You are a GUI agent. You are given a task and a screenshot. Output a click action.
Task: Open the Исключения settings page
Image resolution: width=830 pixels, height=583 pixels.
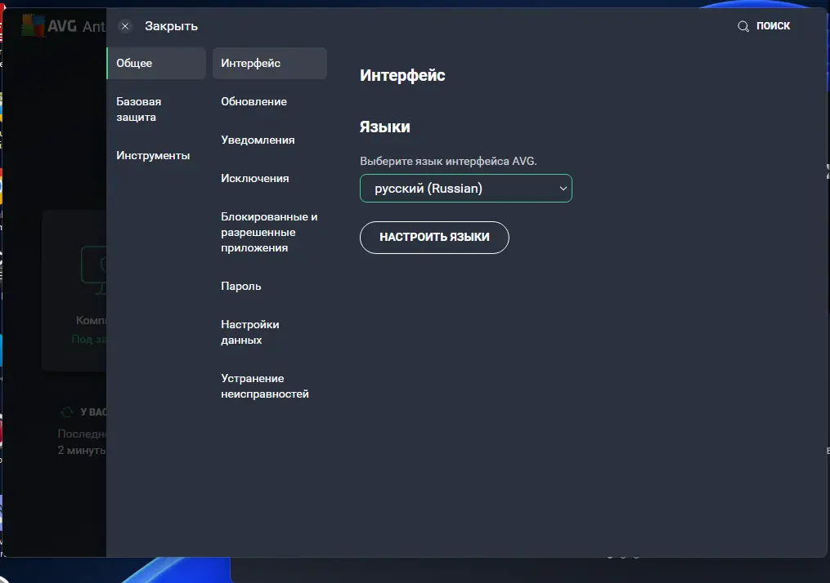point(253,178)
